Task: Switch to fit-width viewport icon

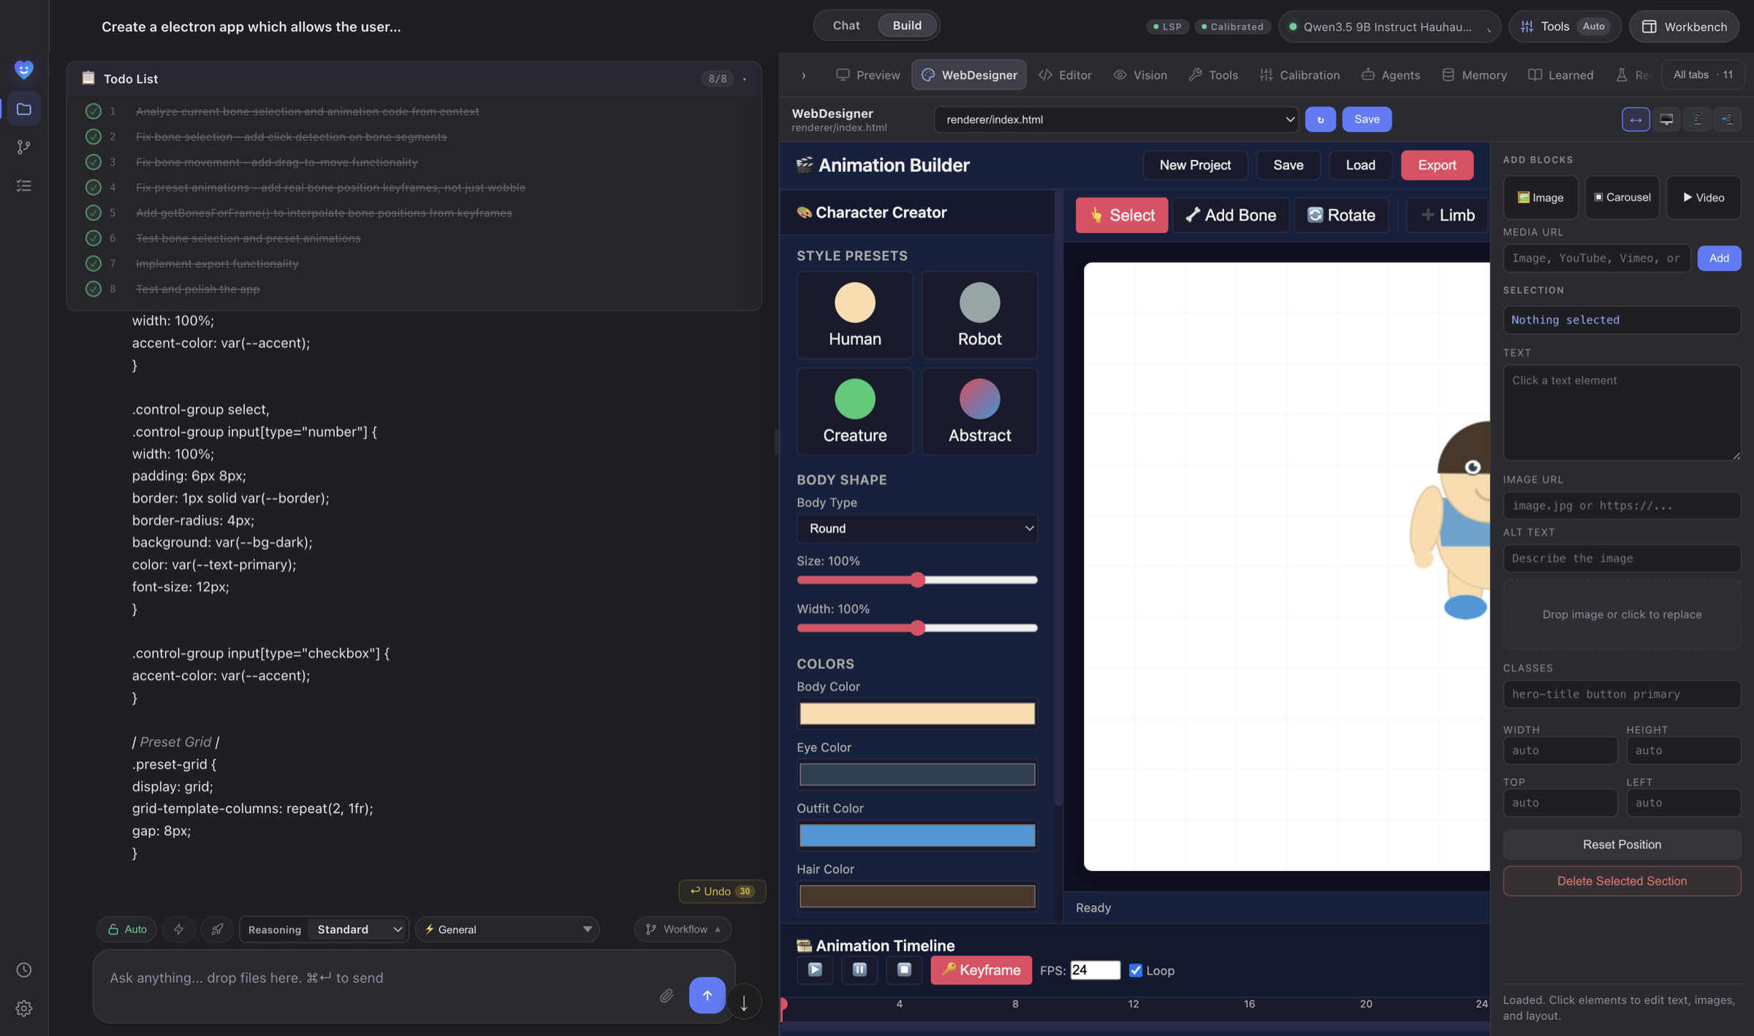Action: 1636,119
